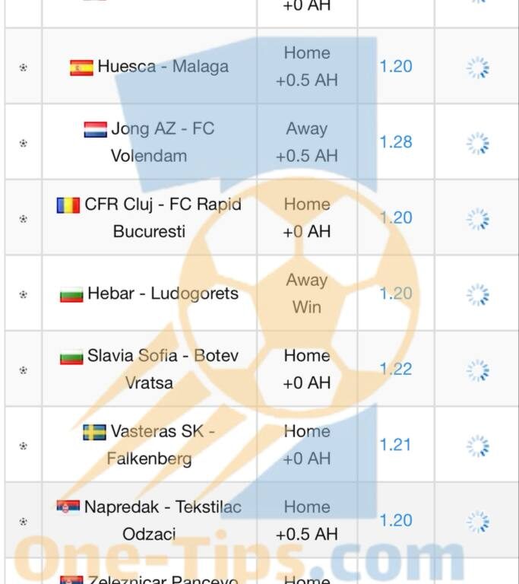Click the Spain flag beside Huesca - Malaga

[81, 68]
